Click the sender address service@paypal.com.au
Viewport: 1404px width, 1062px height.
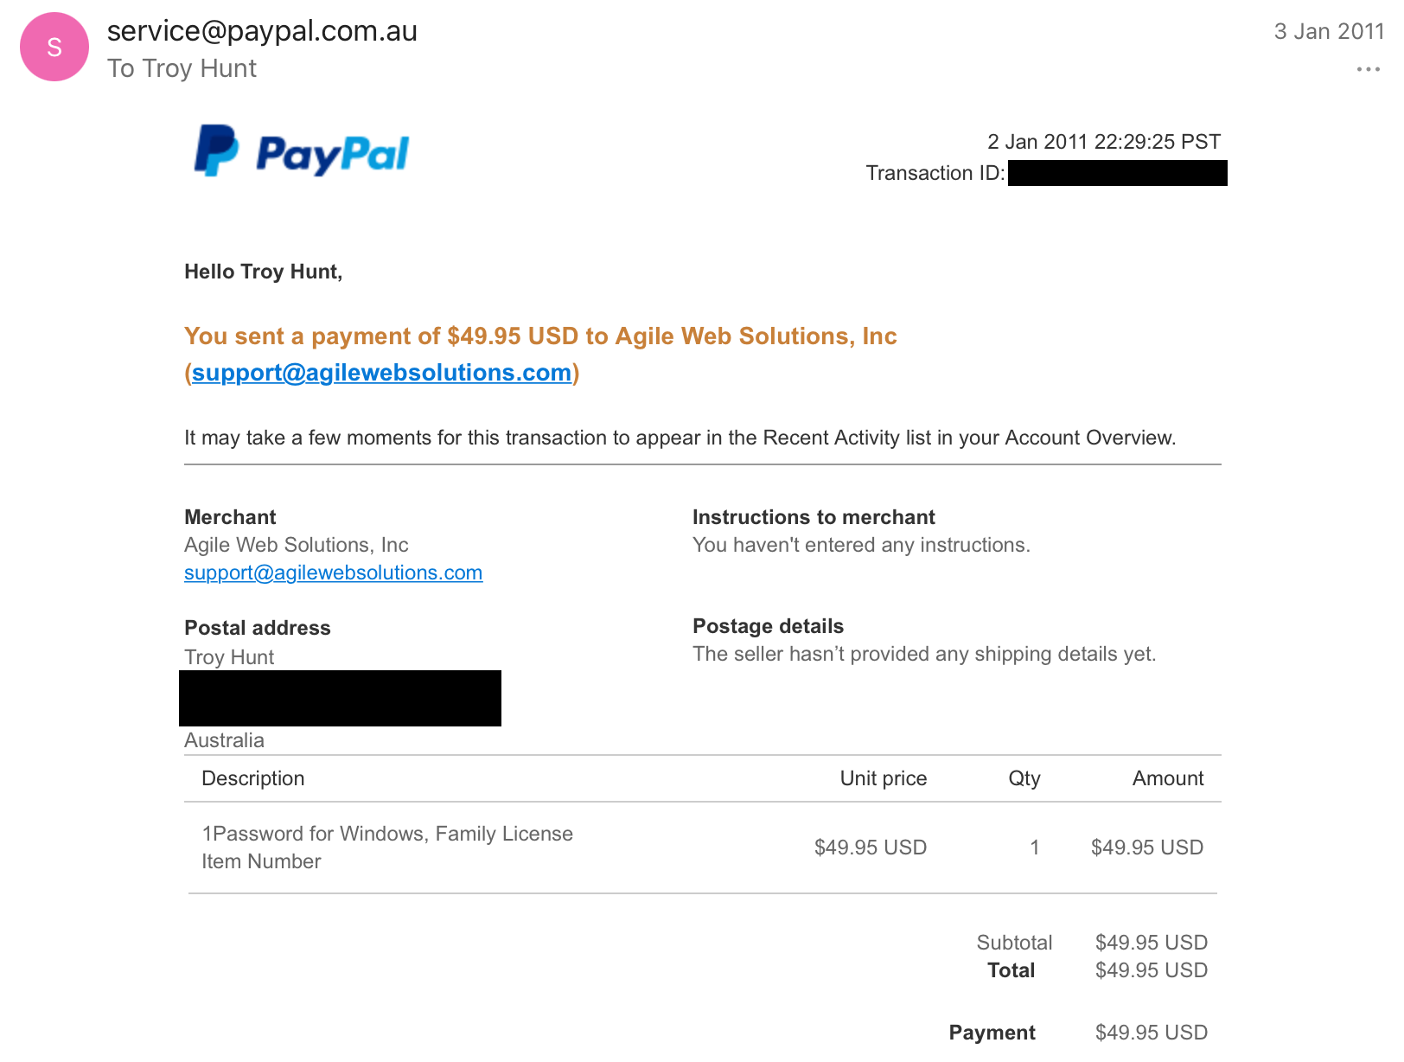[x=262, y=31]
